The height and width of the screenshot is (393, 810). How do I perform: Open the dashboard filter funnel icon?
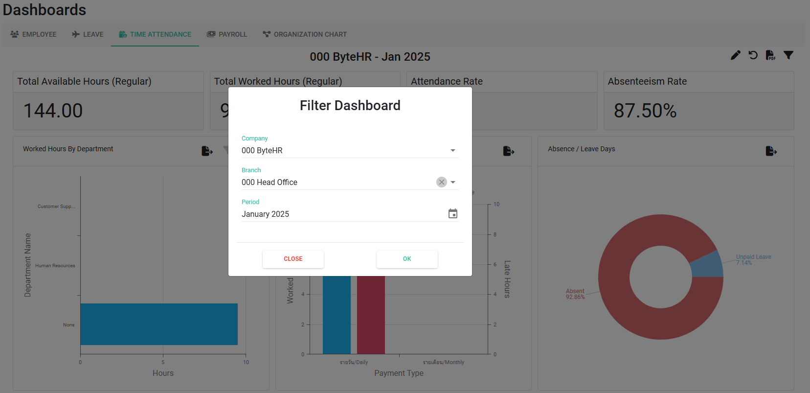(x=788, y=55)
